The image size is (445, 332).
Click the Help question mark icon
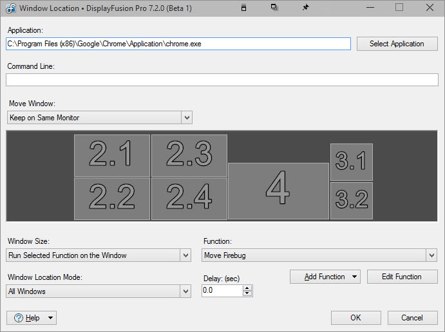tap(19, 318)
